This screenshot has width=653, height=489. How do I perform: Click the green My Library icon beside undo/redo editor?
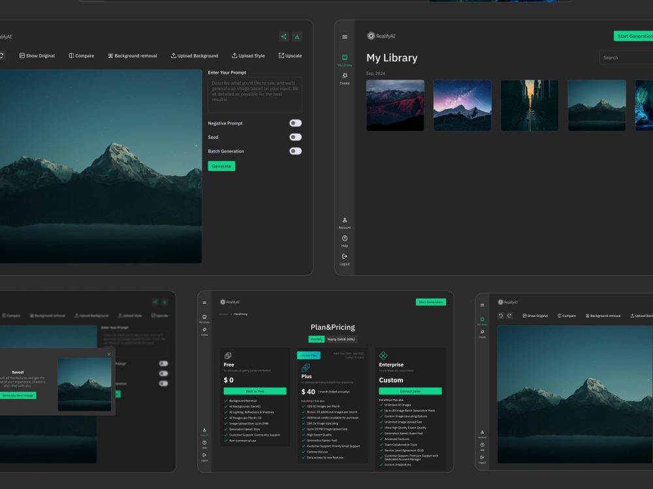pyautogui.click(x=483, y=321)
